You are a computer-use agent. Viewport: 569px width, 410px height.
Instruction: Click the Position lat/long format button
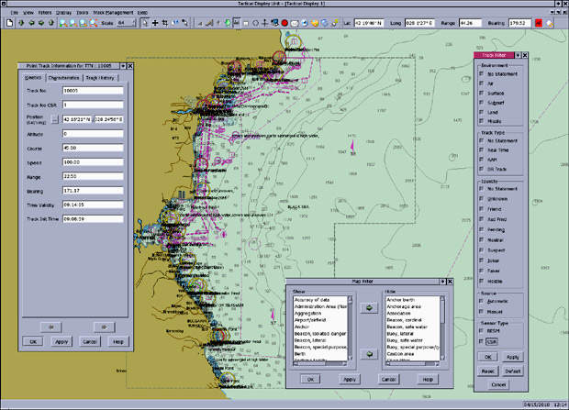tap(54, 120)
